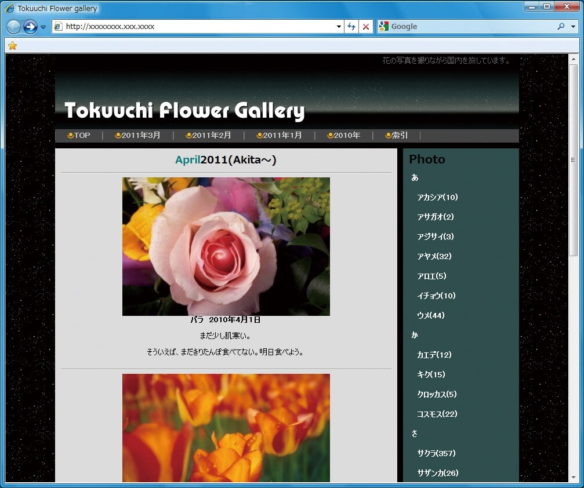Refresh the page with the Refresh icon
The width and height of the screenshot is (584, 488).
(351, 27)
